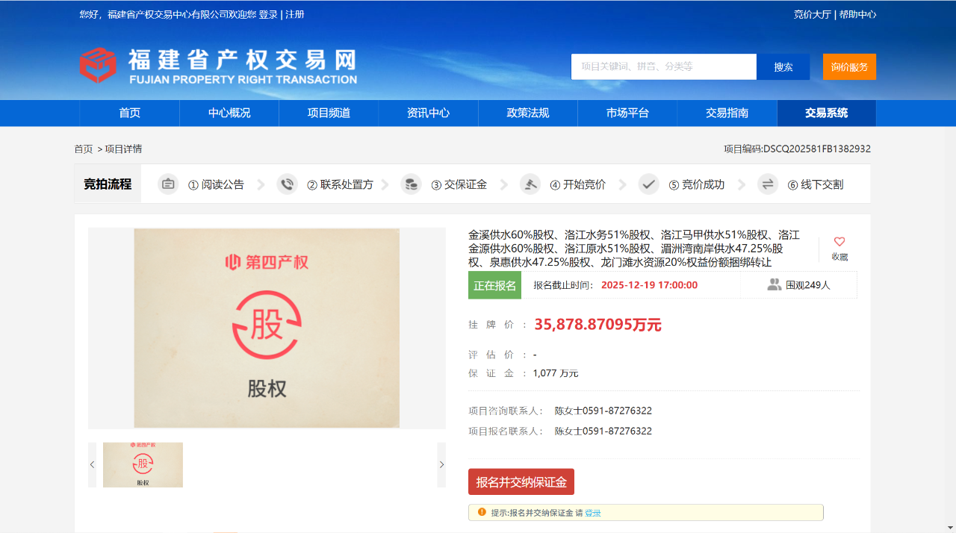Focus the project keyword search field
Screen dimensions: 956x533
tap(663, 66)
